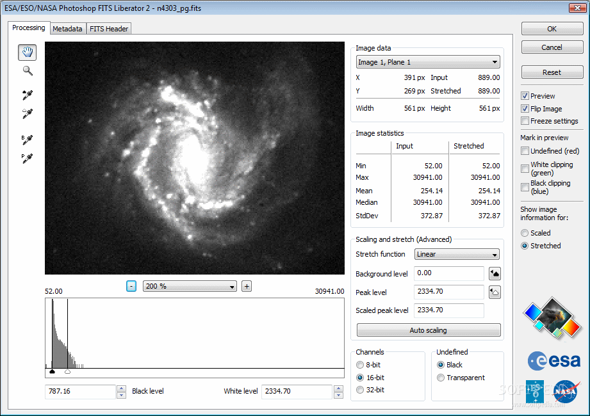Viewport: 590px width, 416px height.
Task: Select the Background level eyedropper (B)
Action: [x=27, y=140]
